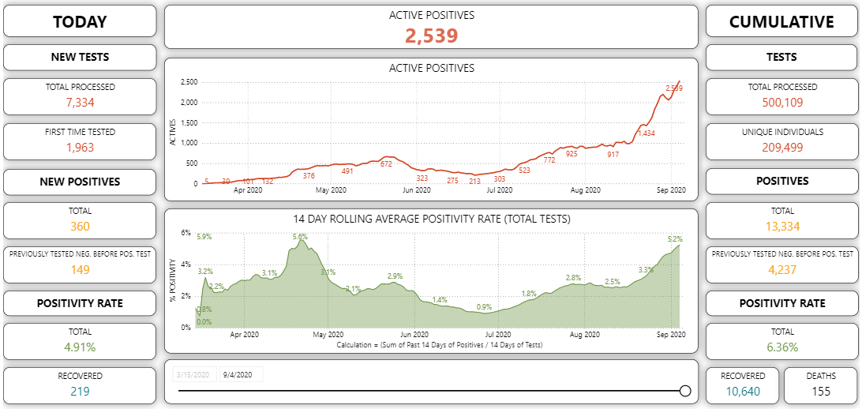Click today's positivity rate 4.91% card
862x409 pixels.
(x=80, y=340)
